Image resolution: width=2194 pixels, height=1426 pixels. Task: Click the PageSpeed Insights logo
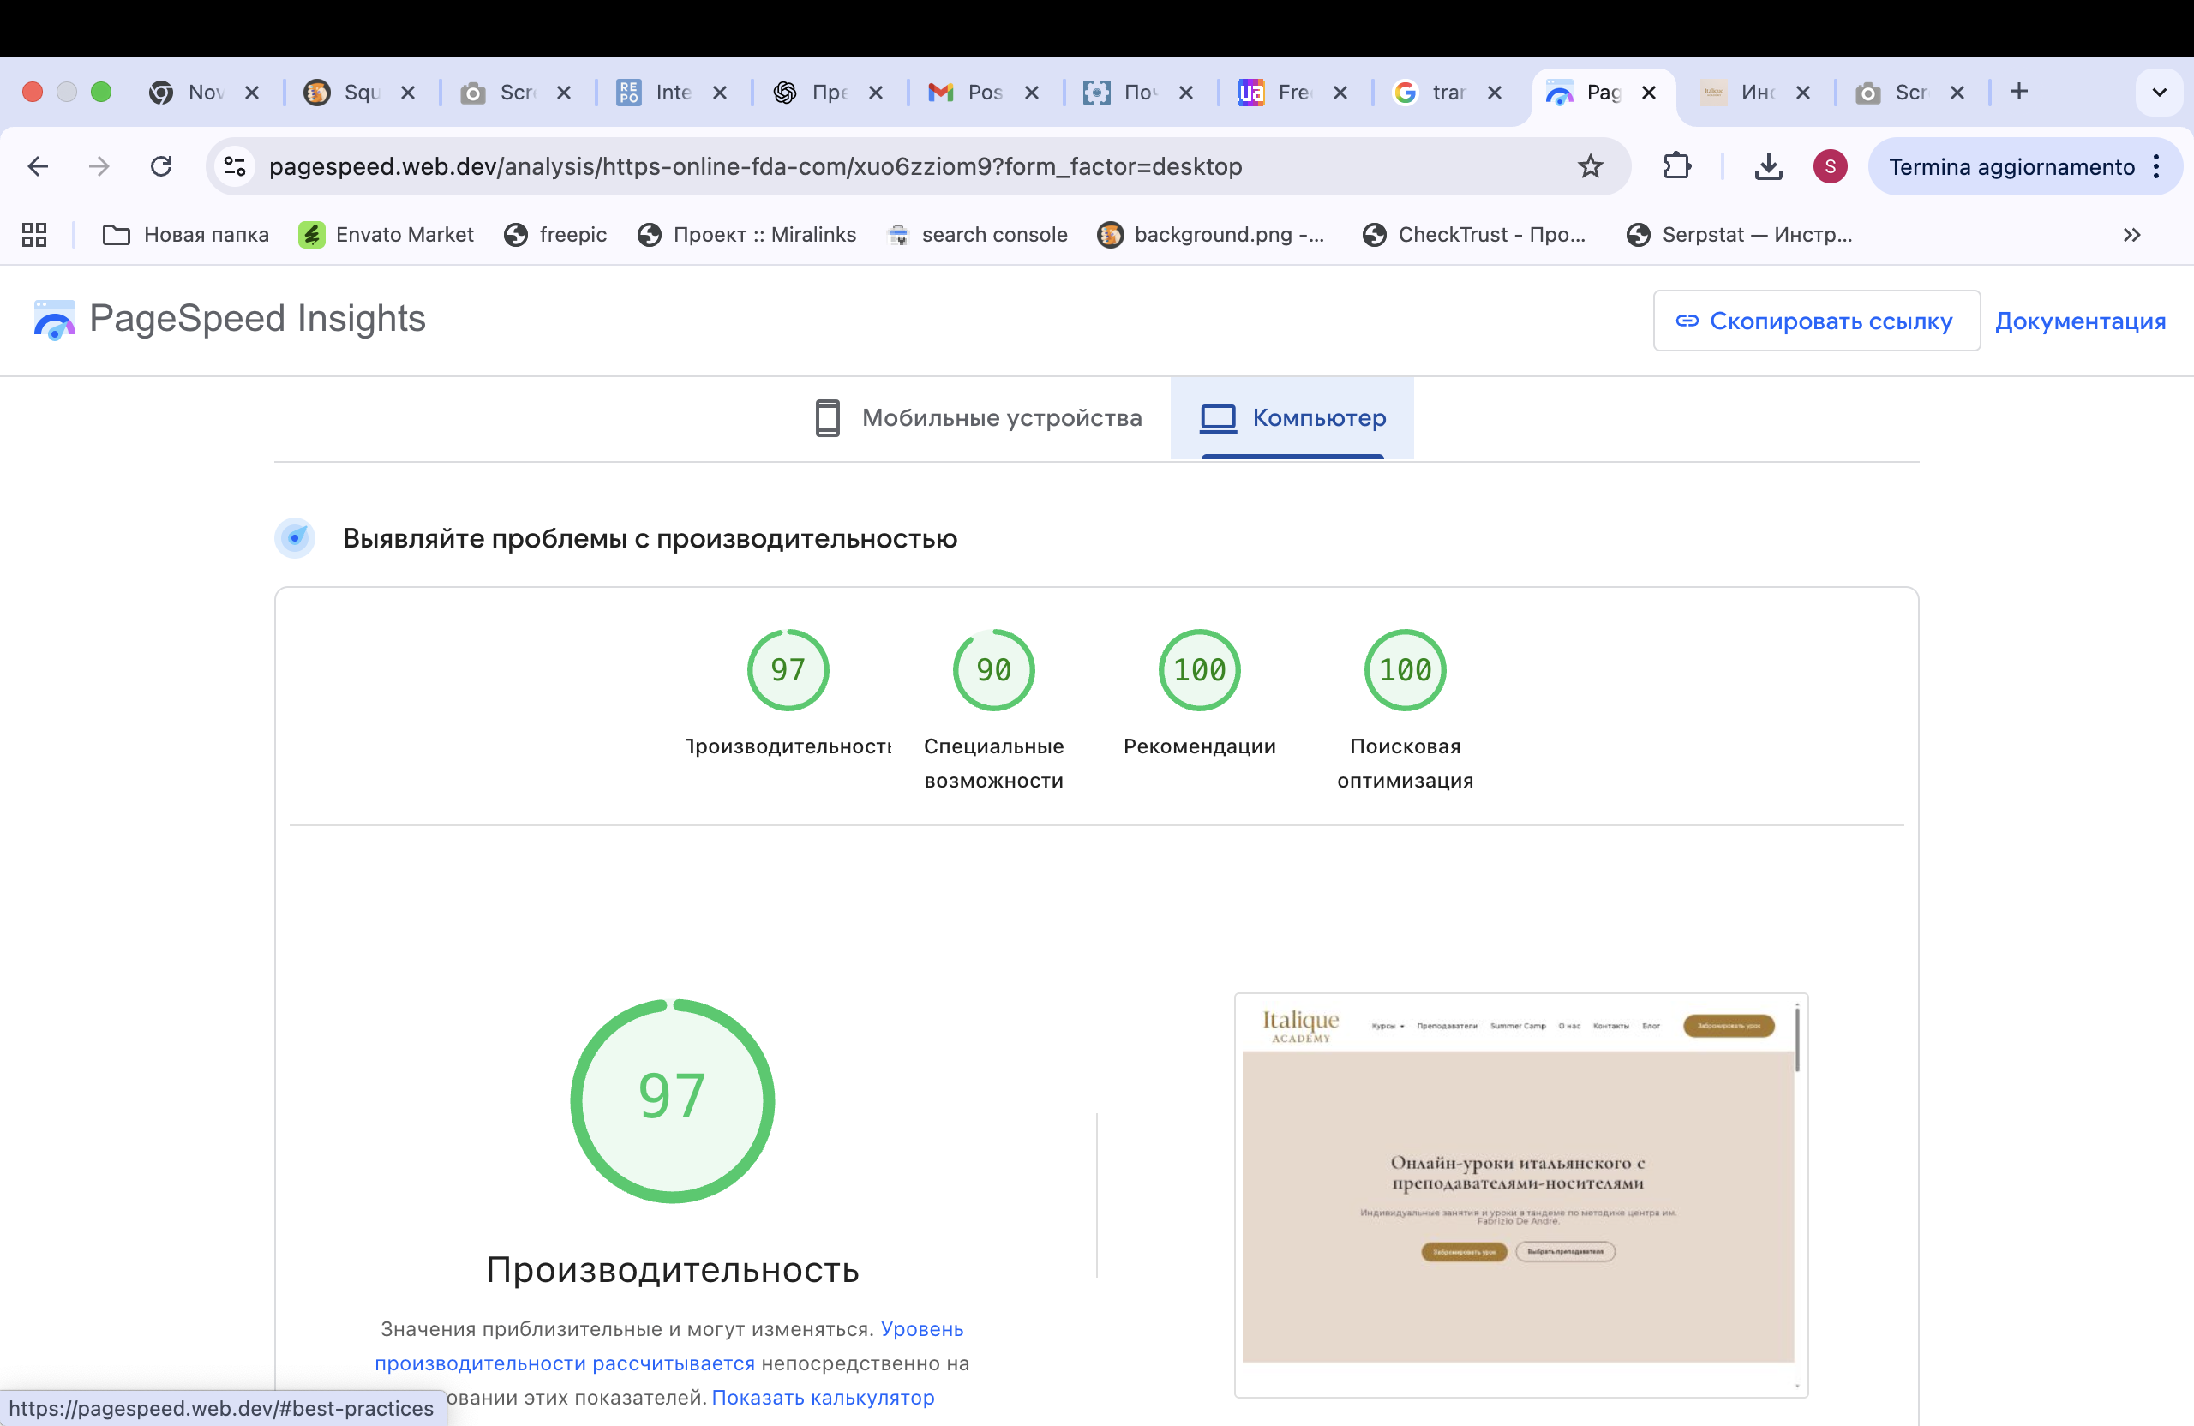point(230,319)
